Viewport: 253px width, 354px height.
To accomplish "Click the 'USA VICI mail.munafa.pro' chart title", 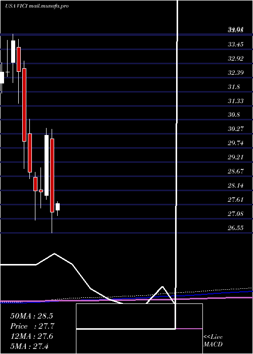I will [36, 6].
